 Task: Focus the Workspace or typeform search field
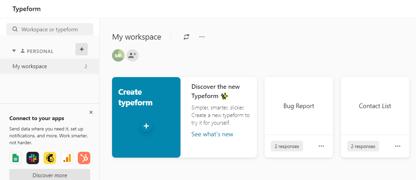tap(50, 29)
